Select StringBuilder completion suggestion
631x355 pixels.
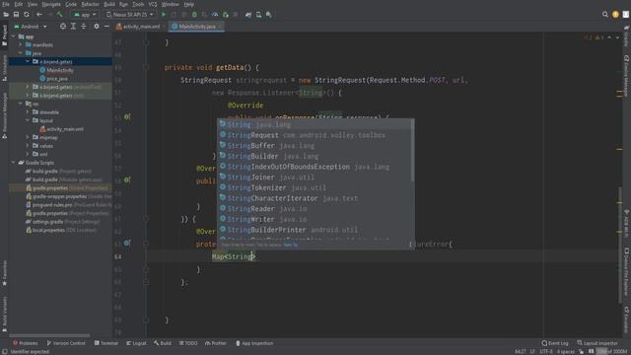tap(315, 156)
